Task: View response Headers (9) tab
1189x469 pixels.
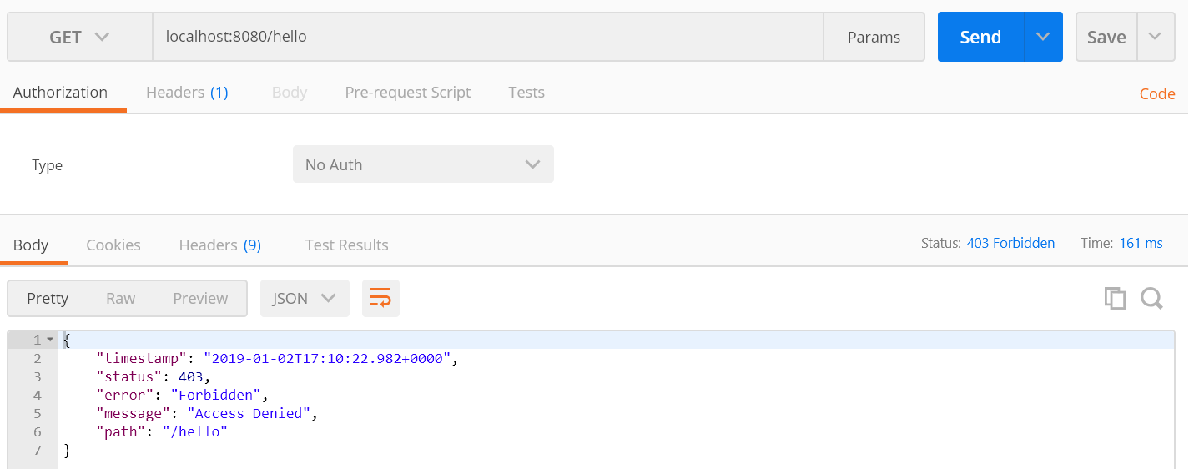Action: click(220, 245)
